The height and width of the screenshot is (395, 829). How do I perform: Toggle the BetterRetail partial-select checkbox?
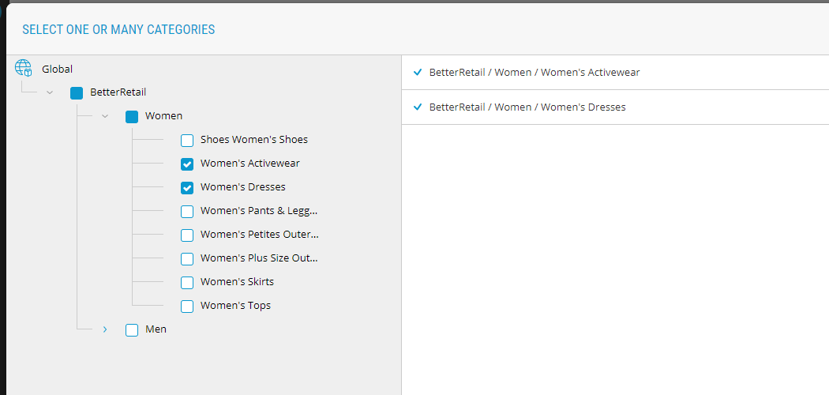pos(77,93)
